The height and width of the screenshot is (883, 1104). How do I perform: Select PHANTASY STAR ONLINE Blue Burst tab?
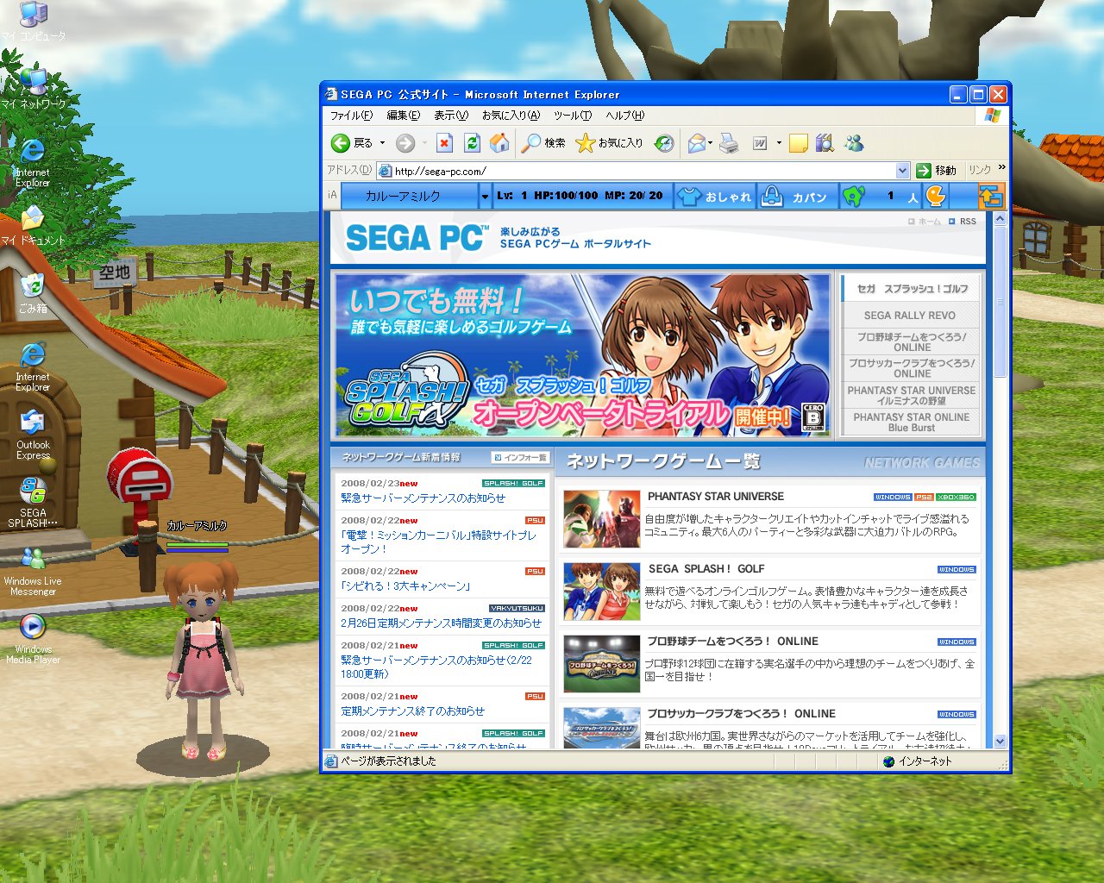point(911,422)
